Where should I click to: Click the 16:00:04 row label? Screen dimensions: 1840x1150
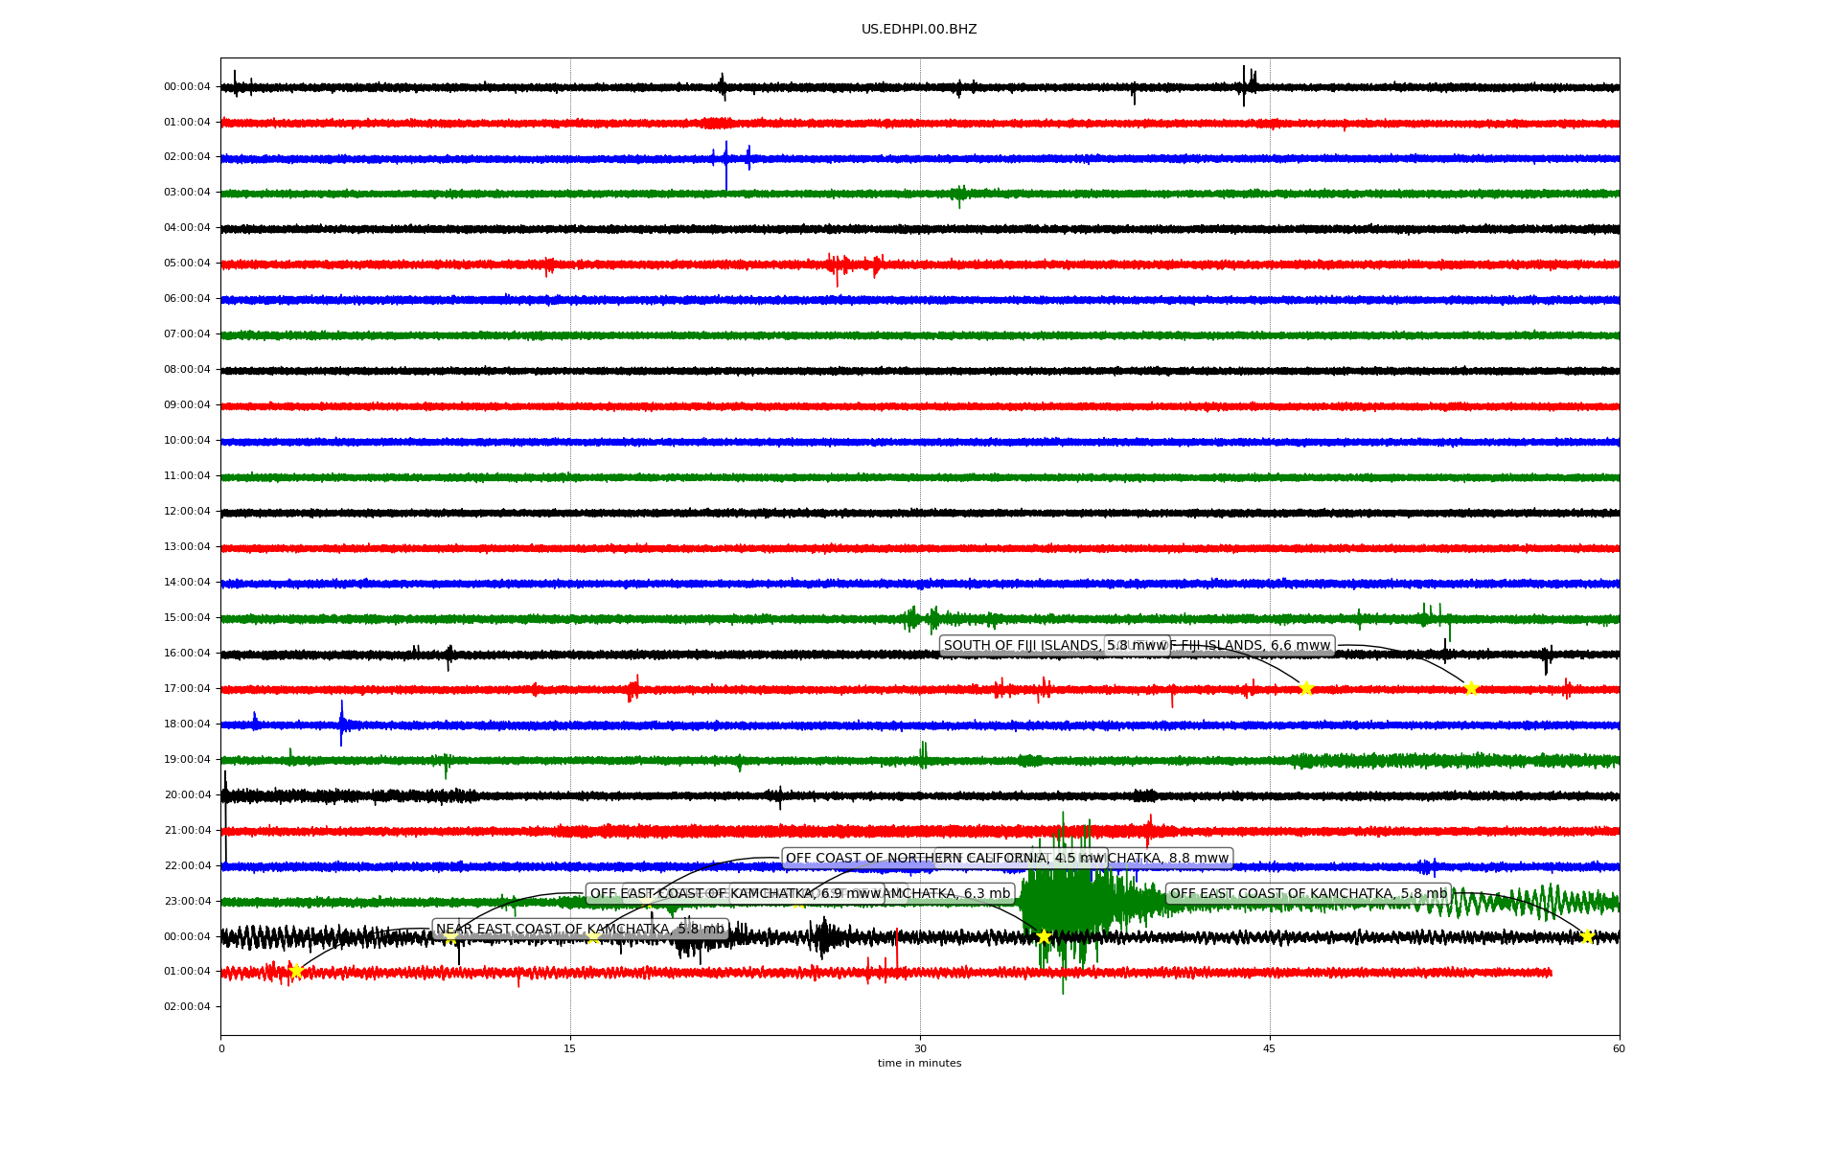point(187,654)
